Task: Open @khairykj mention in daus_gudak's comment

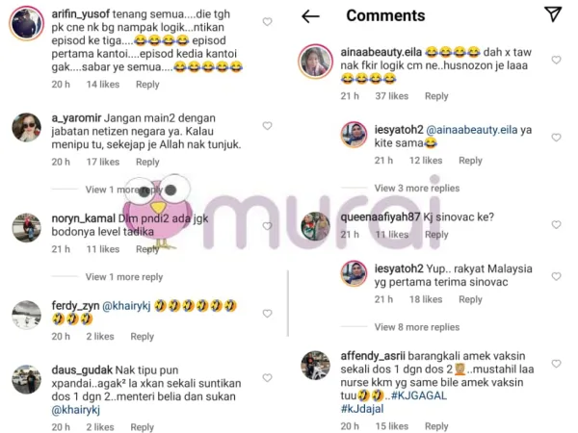Action: tap(76, 410)
